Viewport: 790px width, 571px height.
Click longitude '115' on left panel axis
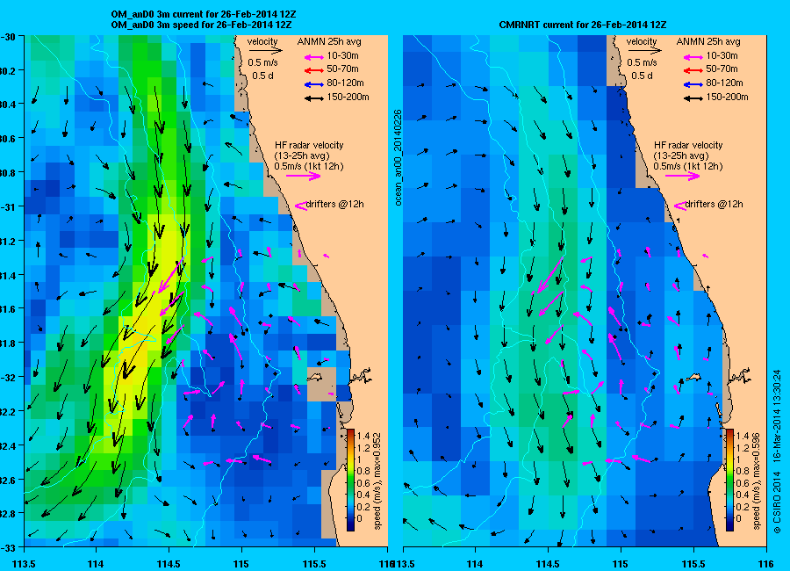(x=241, y=564)
